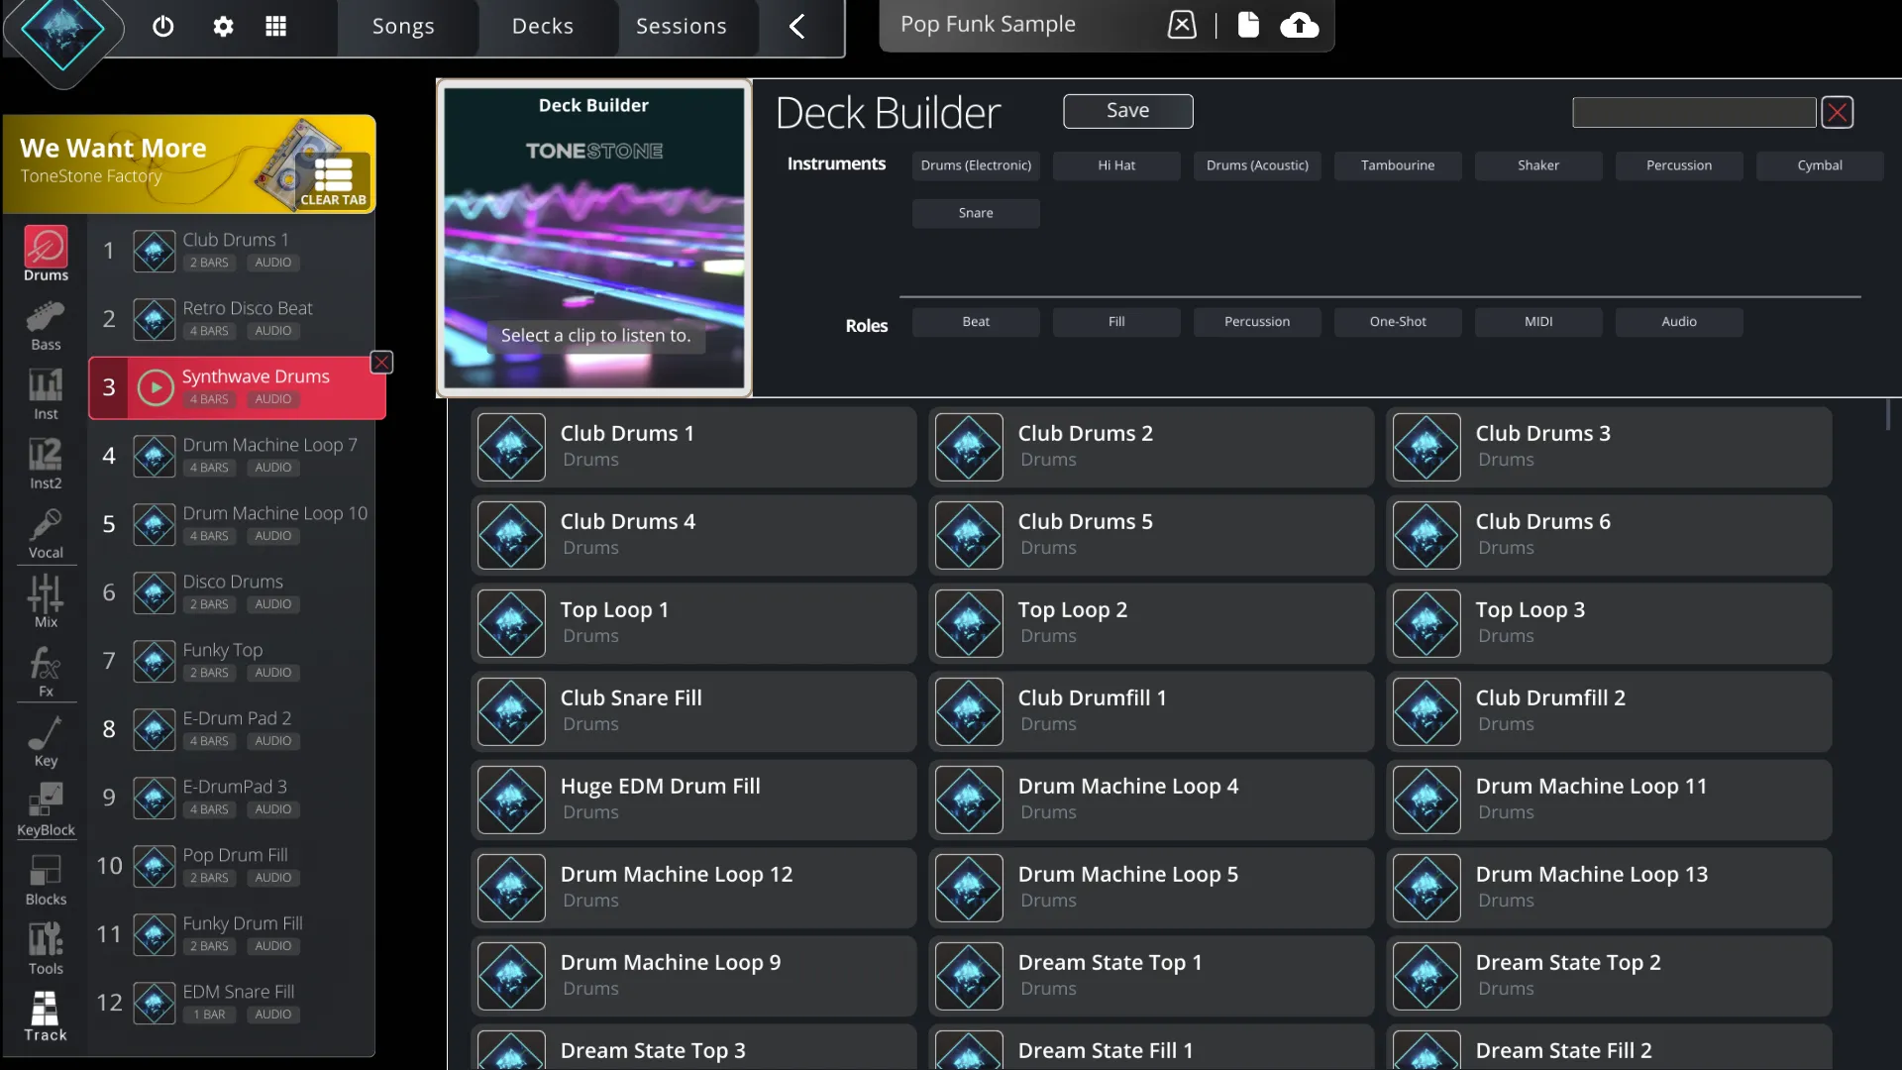Close the Deck Builder search with red X
The image size is (1902, 1070).
[x=1838, y=112]
